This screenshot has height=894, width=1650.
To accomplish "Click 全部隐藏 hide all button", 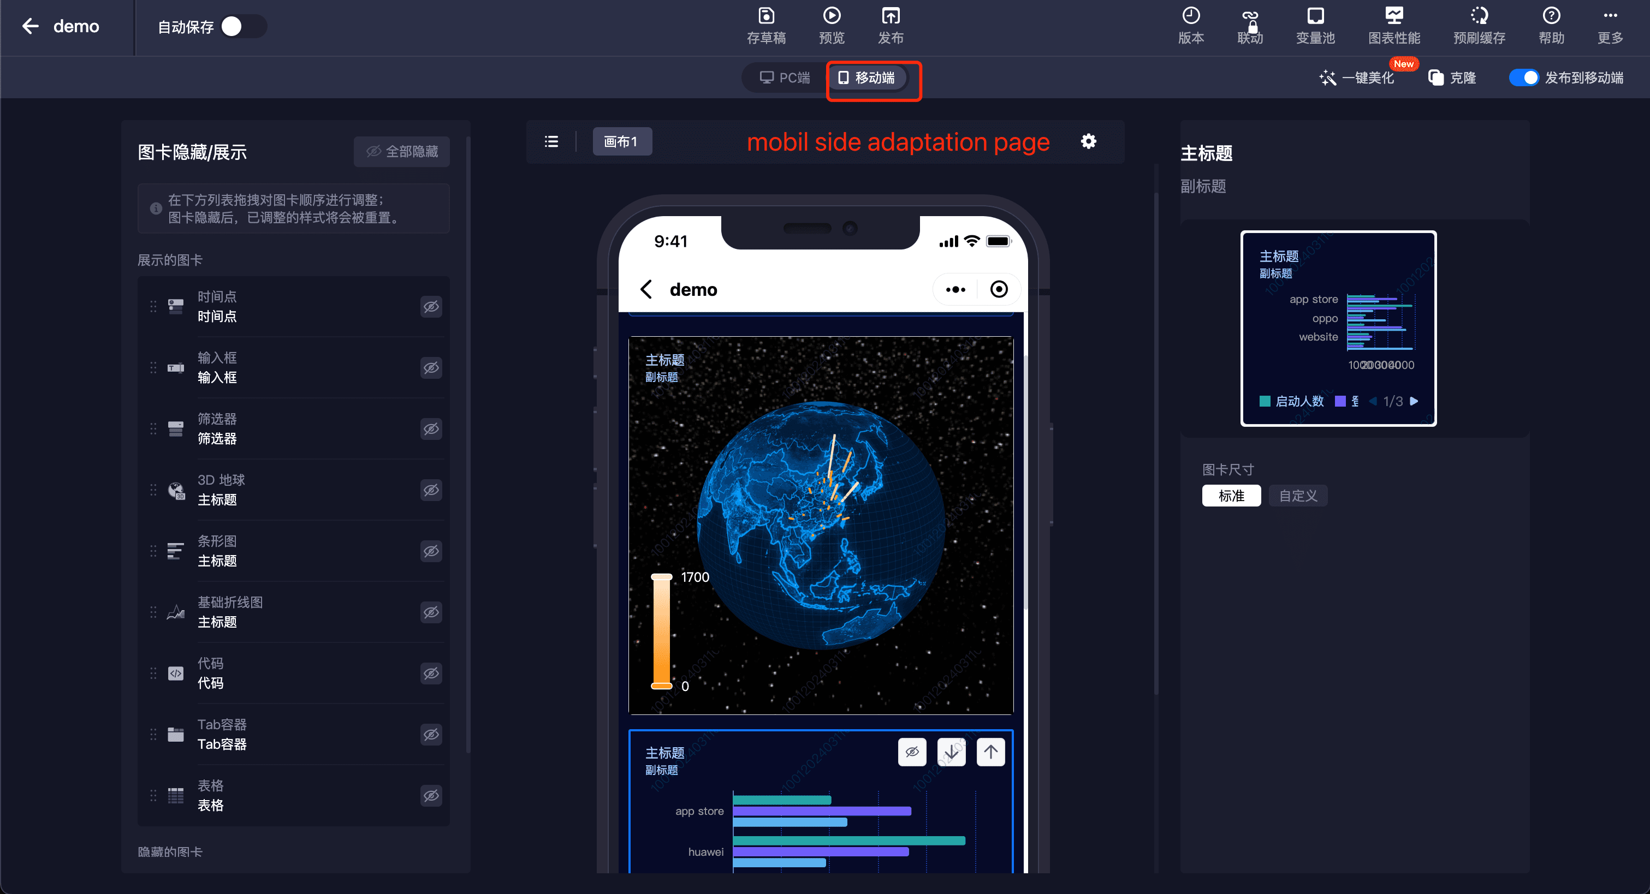I will click(x=402, y=151).
